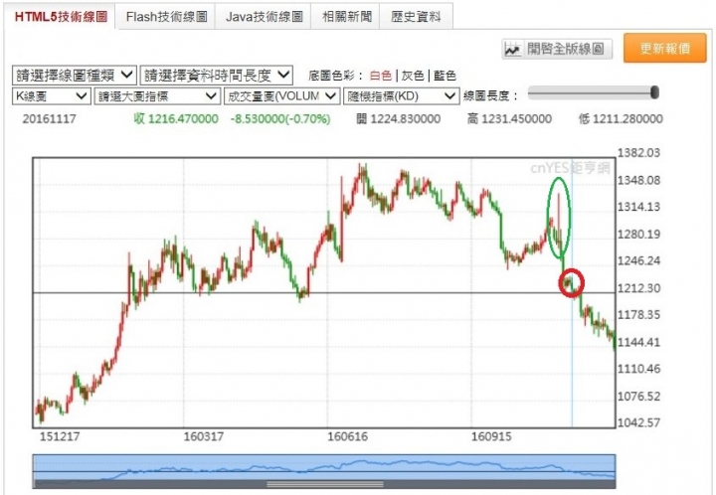
Task: Click the 1110.46 price axis label
Action: tap(638, 369)
